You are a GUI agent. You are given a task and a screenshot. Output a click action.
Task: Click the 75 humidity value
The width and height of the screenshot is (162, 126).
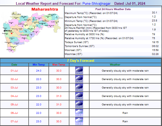pos(154,38)
